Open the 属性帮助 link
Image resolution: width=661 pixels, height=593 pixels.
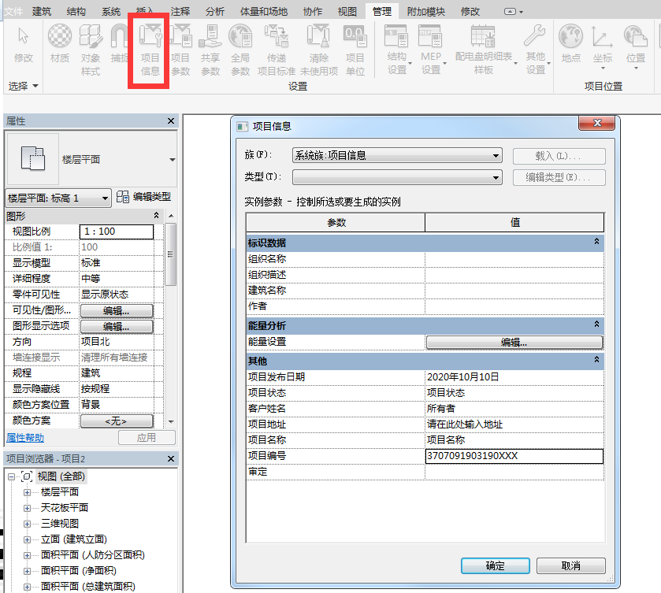[25, 438]
